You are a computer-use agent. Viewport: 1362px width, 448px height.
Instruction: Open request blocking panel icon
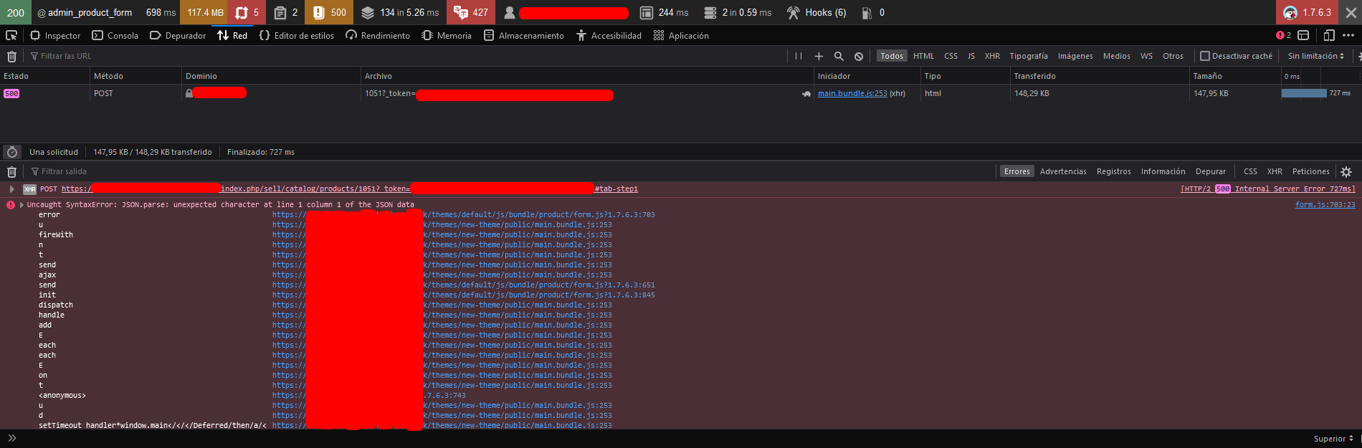[x=859, y=56]
